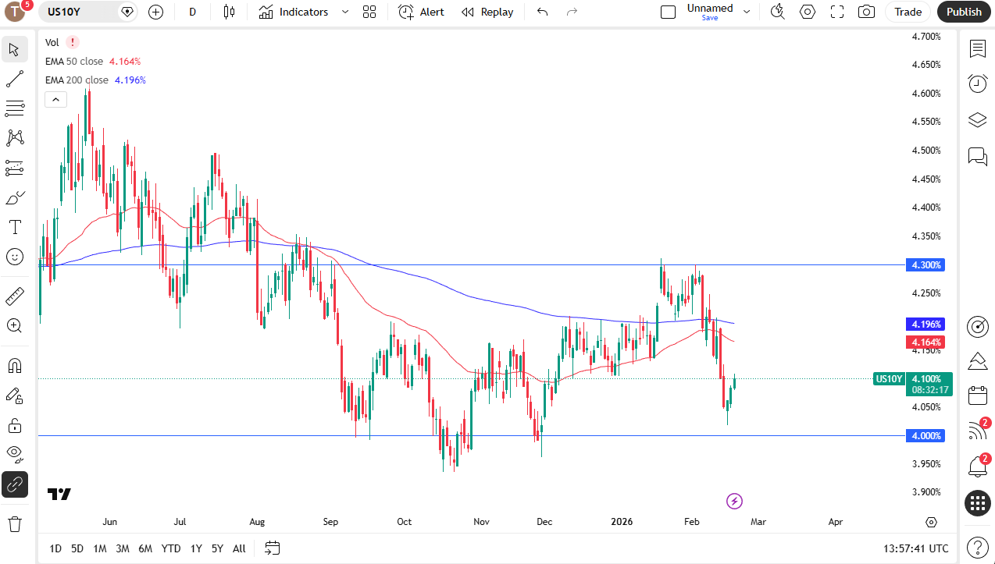Take a chart snapshot with camera icon

[866, 12]
